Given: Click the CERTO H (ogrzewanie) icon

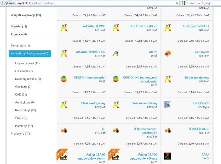Looking at the screenshot, I should 64,79.
